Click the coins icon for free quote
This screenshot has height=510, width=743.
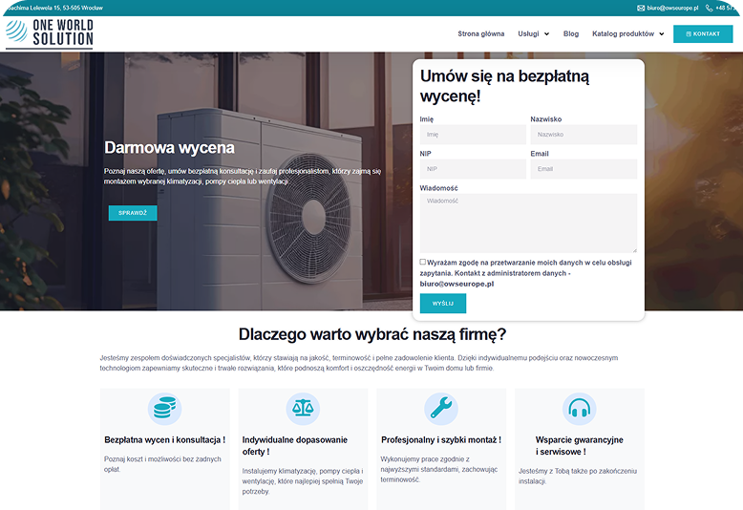pyautogui.click(x=164, y=409)
